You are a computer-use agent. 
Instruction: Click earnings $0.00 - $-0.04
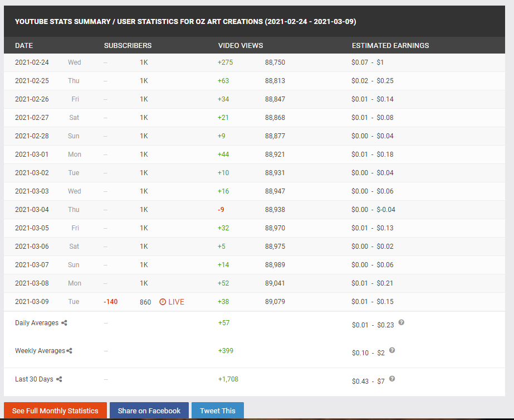point(373,210)
